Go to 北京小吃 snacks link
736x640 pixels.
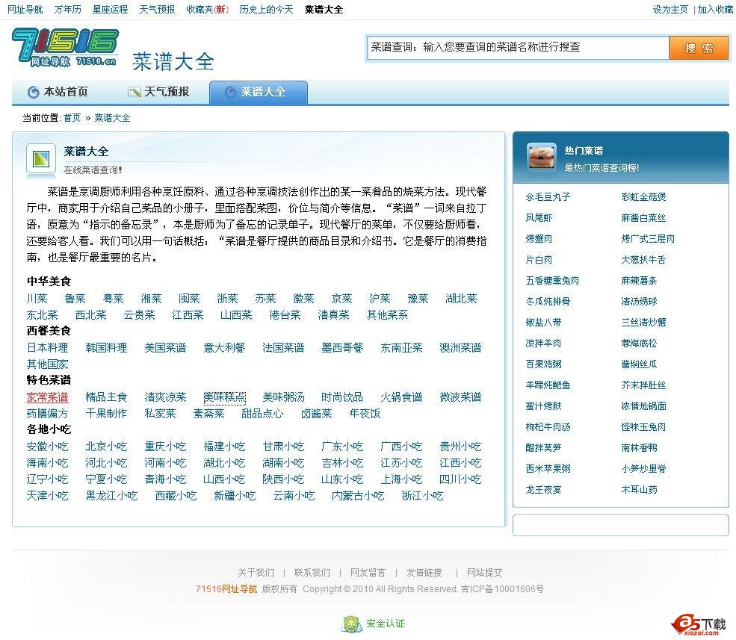(x=106, y=447)
